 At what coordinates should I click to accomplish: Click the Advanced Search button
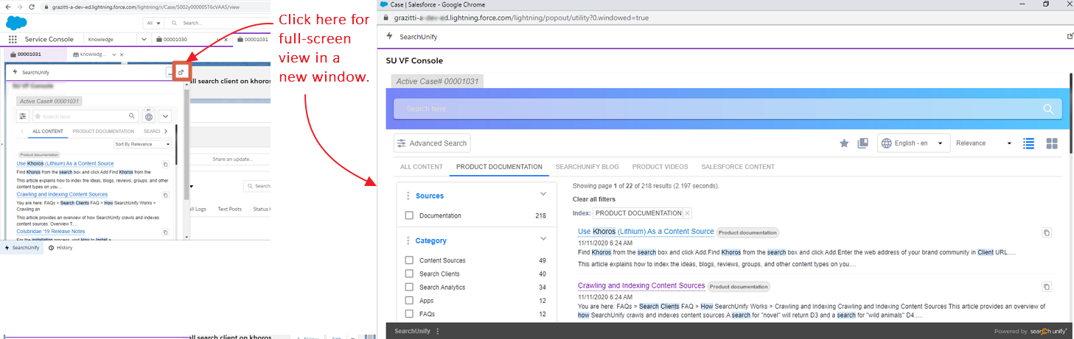(432, 143)
